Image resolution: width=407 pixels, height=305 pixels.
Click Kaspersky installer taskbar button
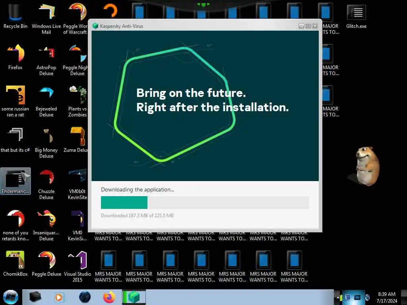tap(134, 297)
